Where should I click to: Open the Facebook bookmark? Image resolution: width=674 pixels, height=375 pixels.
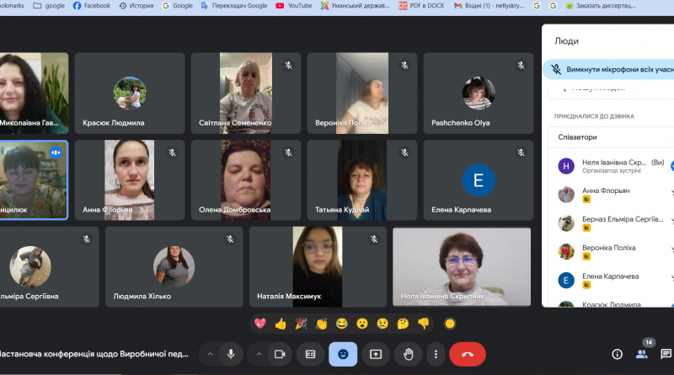click(x=92, y=6)
